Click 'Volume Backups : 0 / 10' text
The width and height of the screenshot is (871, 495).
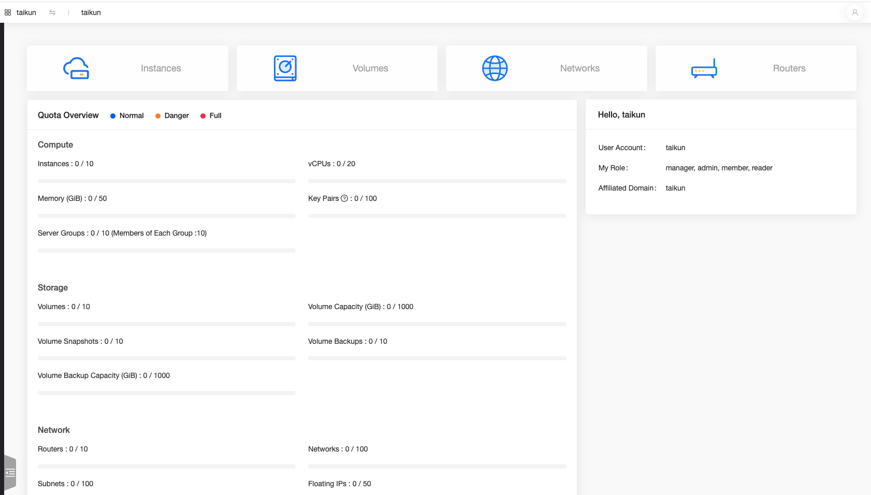tap(348, 341)
